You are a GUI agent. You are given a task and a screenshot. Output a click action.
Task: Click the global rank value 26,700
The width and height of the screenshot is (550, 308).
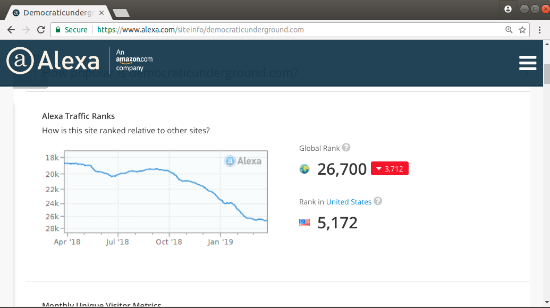coord(342,169)
